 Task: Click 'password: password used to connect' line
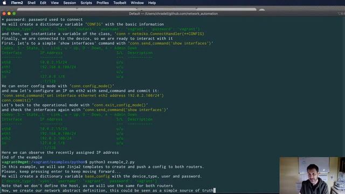[42, 19]
